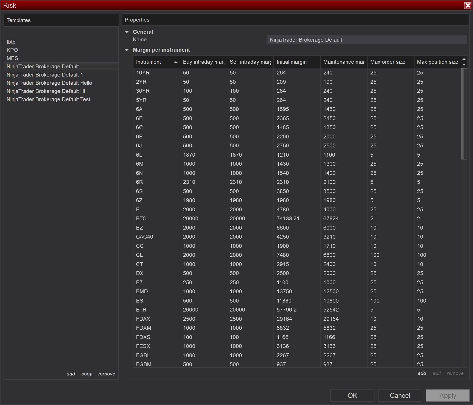The height and width of the screenshot is (405, 473).
Task: Select the 6A instrument row
Action: pyautogui.click(x=297, y=109)
